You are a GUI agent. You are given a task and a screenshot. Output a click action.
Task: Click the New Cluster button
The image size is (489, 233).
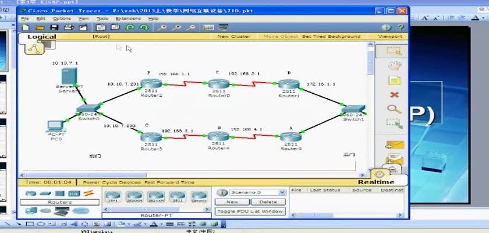pos(234,37)
